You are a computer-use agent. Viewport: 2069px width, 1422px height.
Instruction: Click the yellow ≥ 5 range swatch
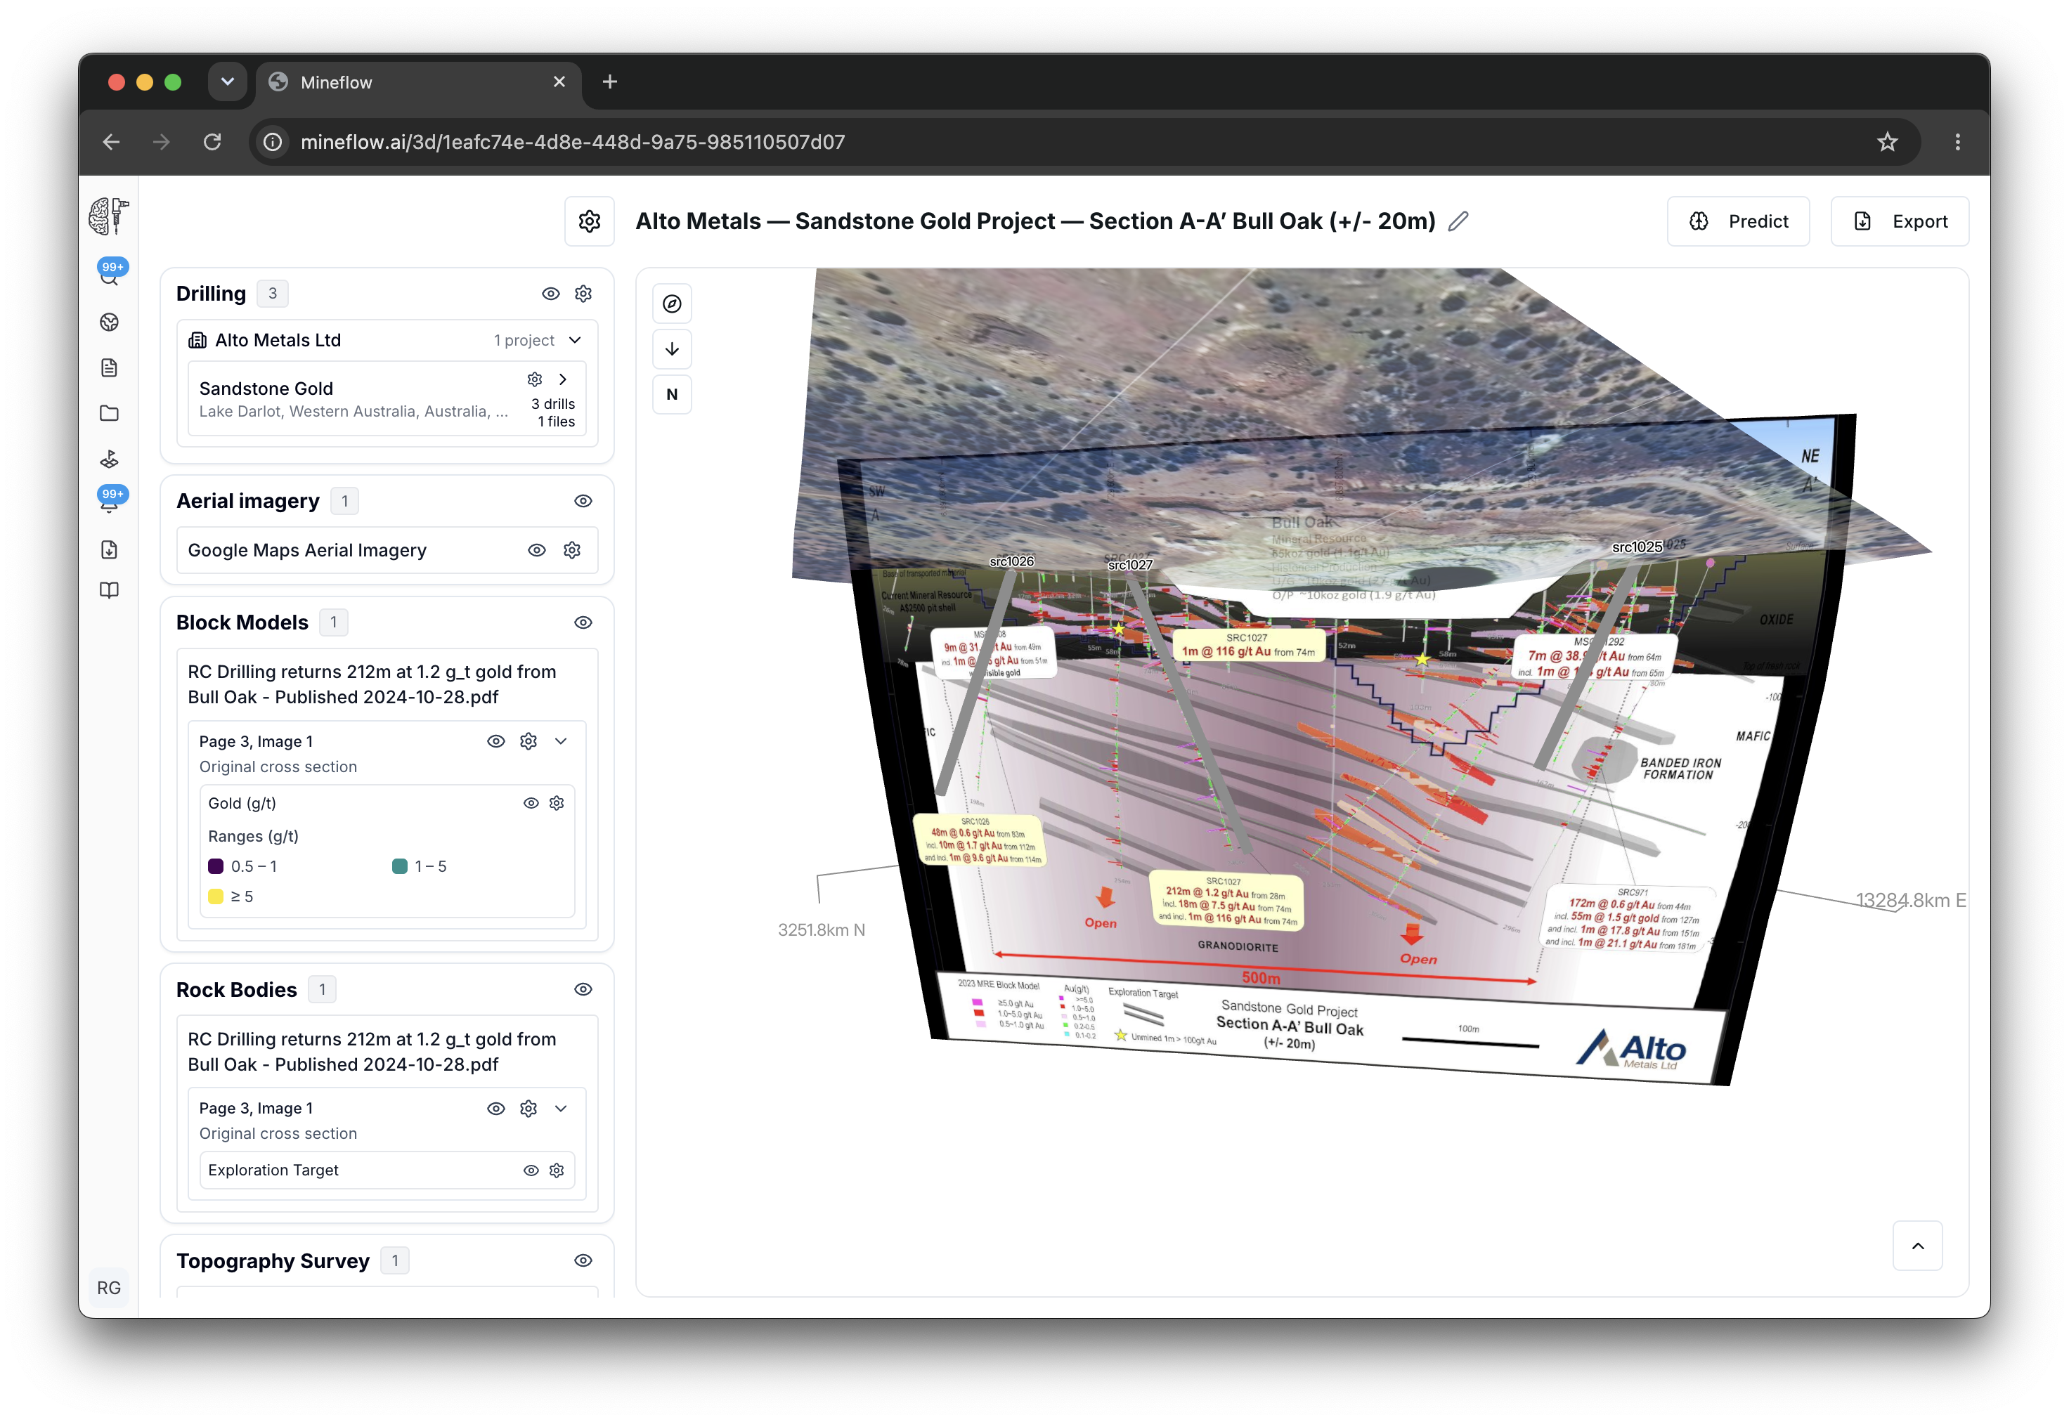click(x=216, y=897)
